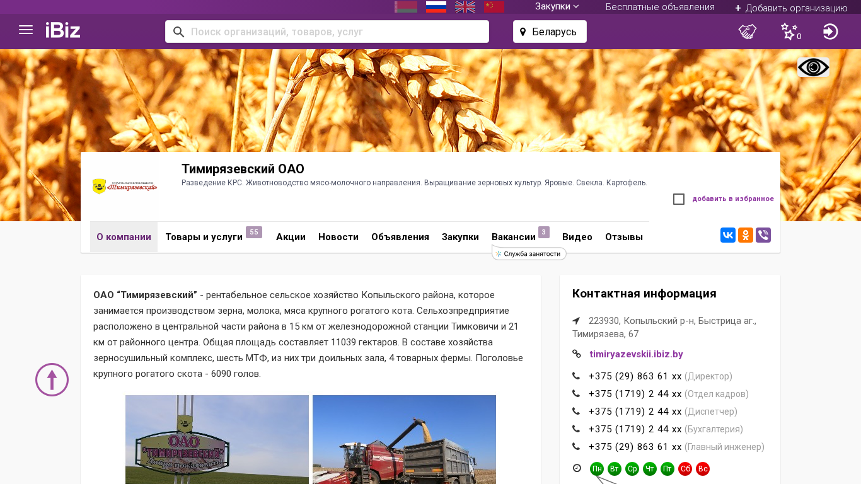The image size is (861, 484).
Task: Focus the organizations search field
Action: click(327, 32)
